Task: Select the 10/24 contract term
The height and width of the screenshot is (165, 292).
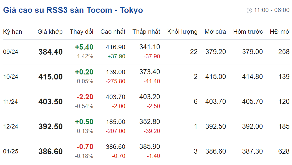Action: (11, 77)
